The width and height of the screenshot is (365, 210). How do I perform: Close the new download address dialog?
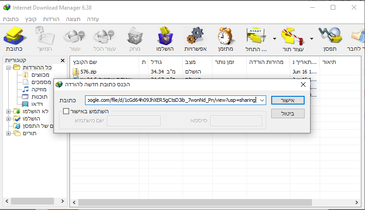point(303,84)
